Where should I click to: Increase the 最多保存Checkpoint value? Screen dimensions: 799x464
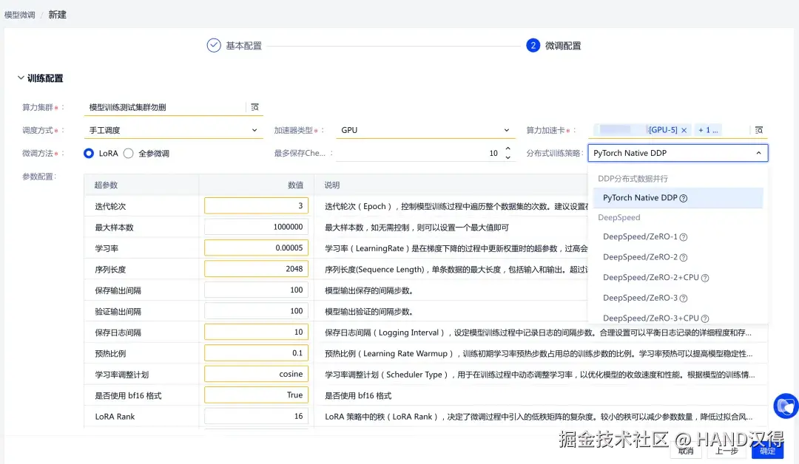(x=508, y=149)
